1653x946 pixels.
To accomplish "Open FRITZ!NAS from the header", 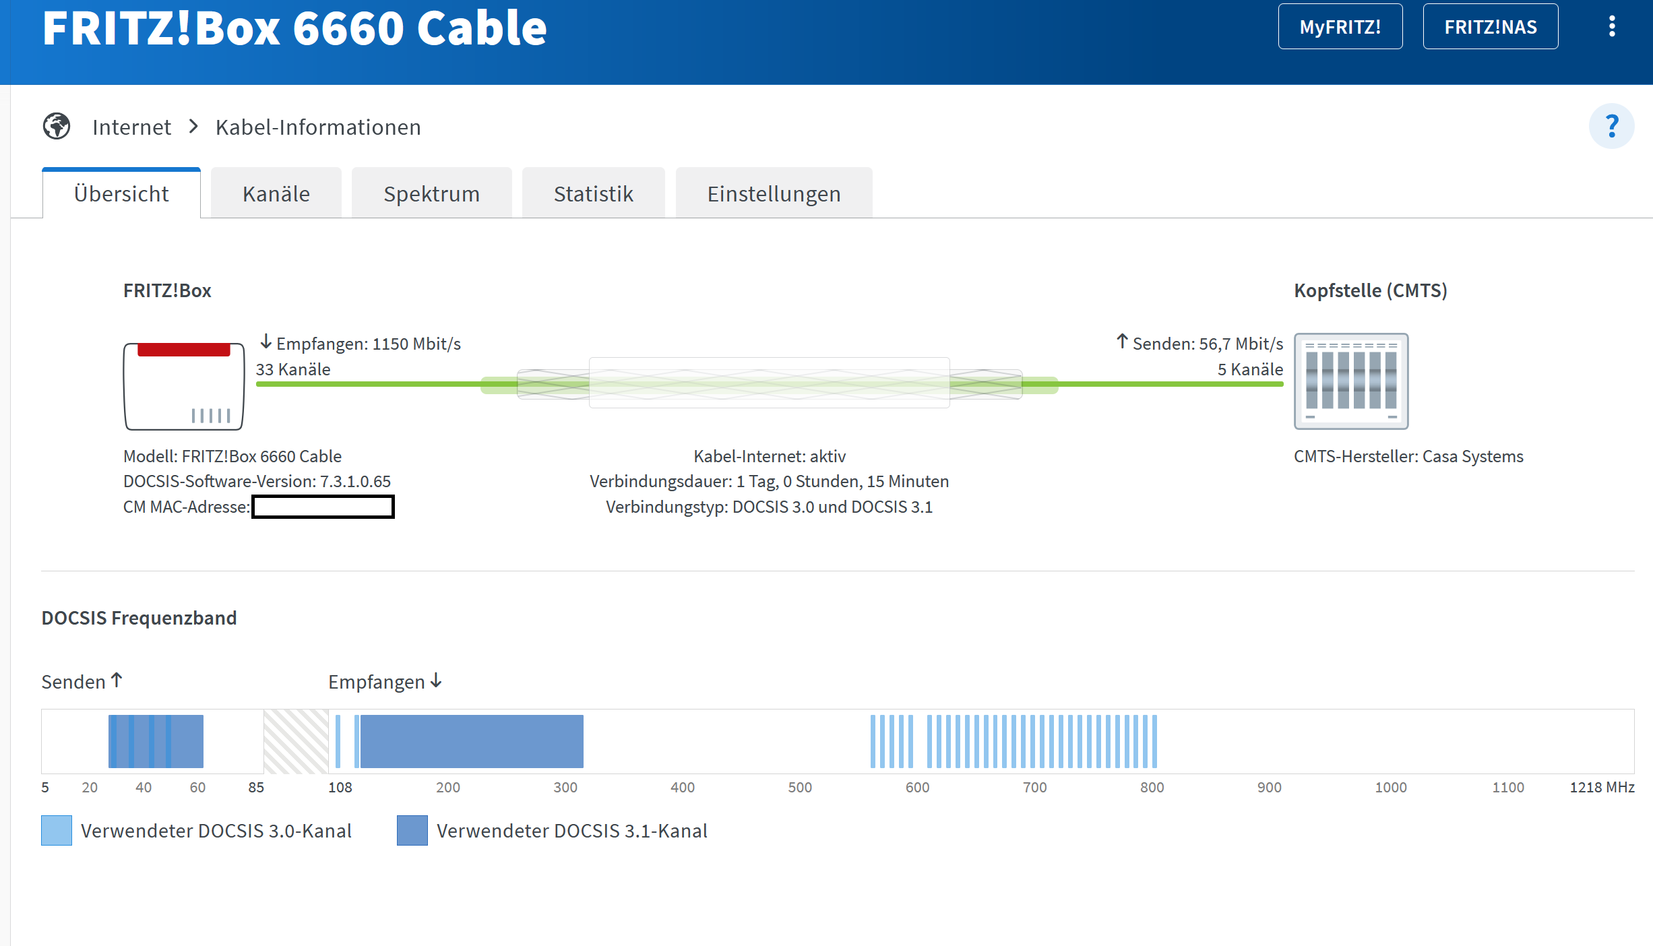I will coord(1490,27).
